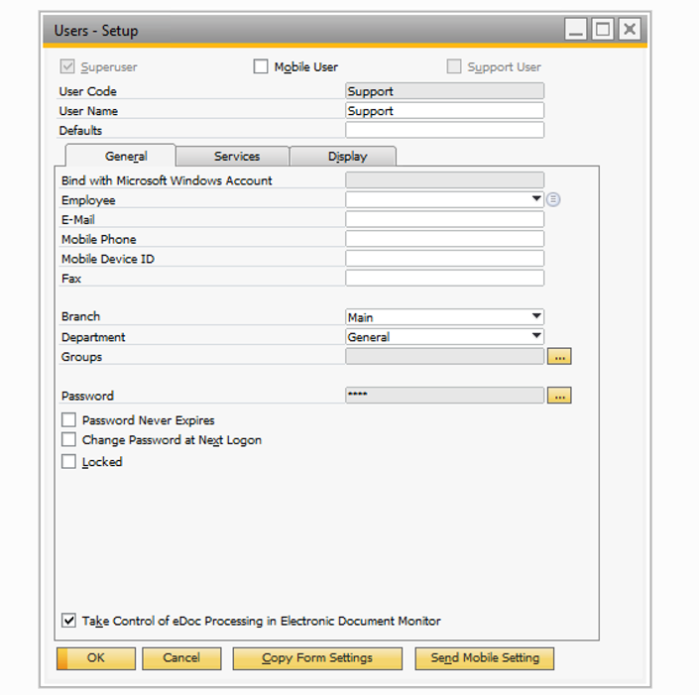Image resolution: width=700 pixels, height=696 pixels.
Task: Click the Branch label
Action: 80,316
